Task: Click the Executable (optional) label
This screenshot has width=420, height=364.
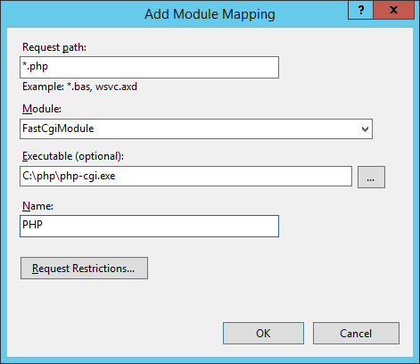Action: click(73, 156)
